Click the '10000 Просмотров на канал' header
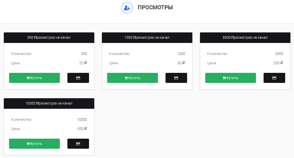Viewport: 294px width, 158px height. (49, 103)
